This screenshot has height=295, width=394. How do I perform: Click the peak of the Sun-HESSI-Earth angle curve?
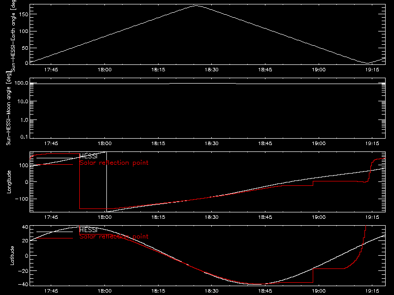(x=196, y=5)
